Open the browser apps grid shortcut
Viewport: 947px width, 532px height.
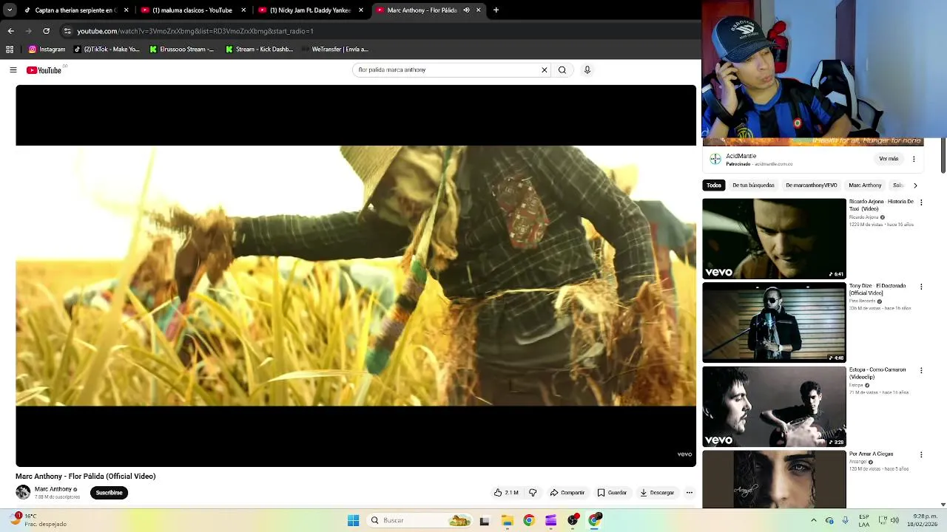[10, 50]
